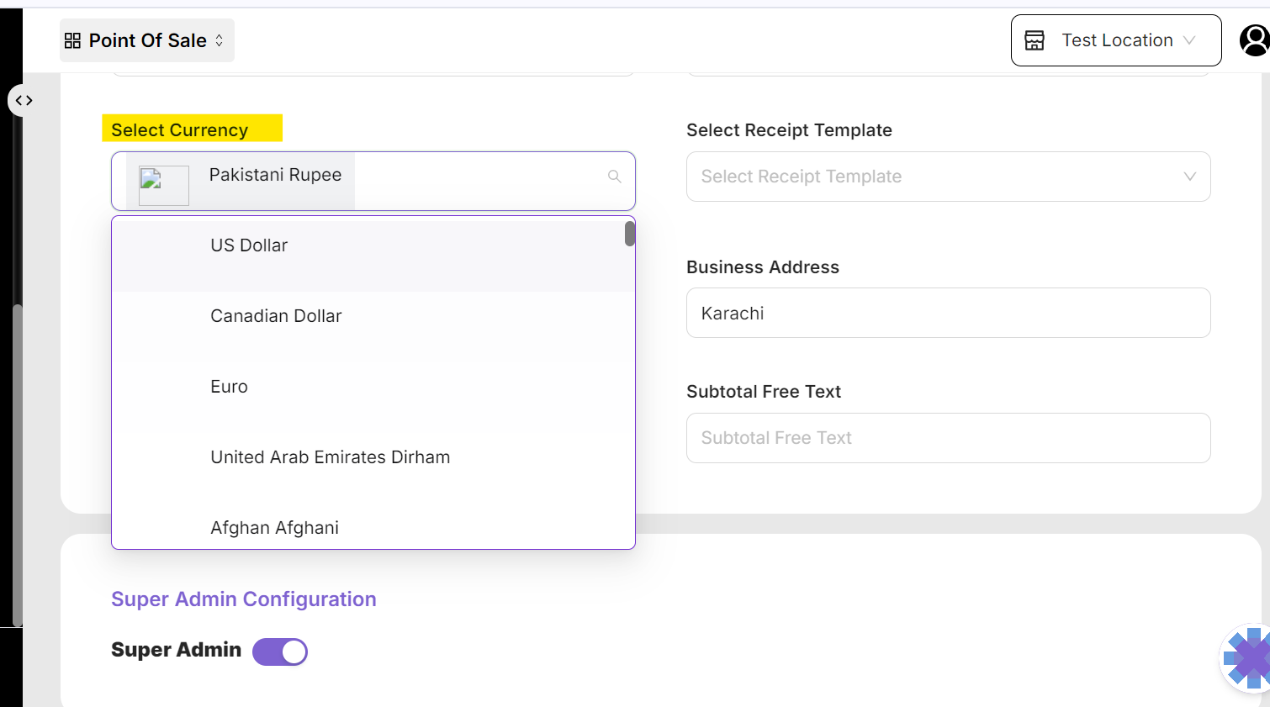This screenshot has width=1270, height=707.
Task: Expand the Test Location dropdown
Action: 1189,40
